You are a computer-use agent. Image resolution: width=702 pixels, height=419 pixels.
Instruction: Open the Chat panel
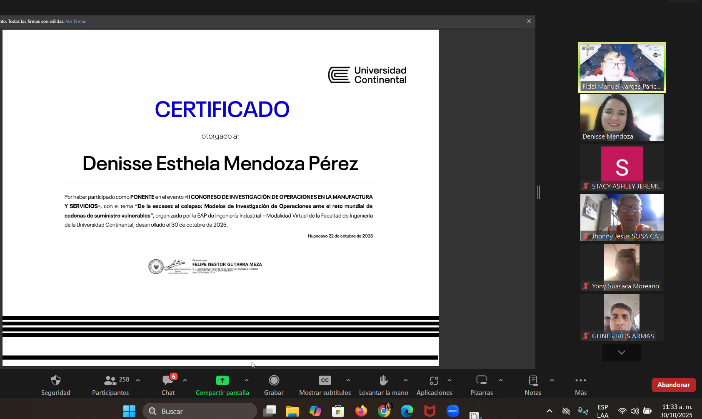(168, 381)
